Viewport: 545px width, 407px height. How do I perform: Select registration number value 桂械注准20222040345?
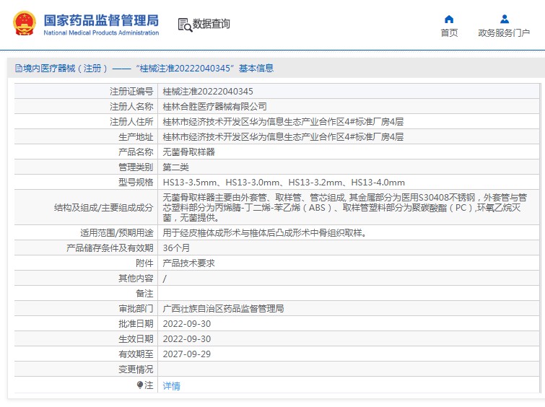tap(208, 92)
